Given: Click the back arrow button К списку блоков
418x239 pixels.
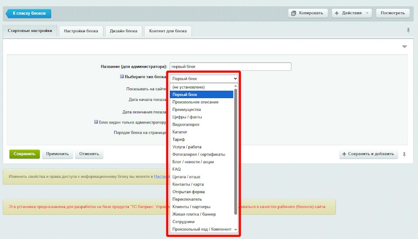Looking at the screenshot, I should click(x=29, y=14).
